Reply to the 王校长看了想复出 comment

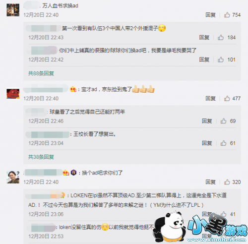pyautogui.click(x=207, y=143)
